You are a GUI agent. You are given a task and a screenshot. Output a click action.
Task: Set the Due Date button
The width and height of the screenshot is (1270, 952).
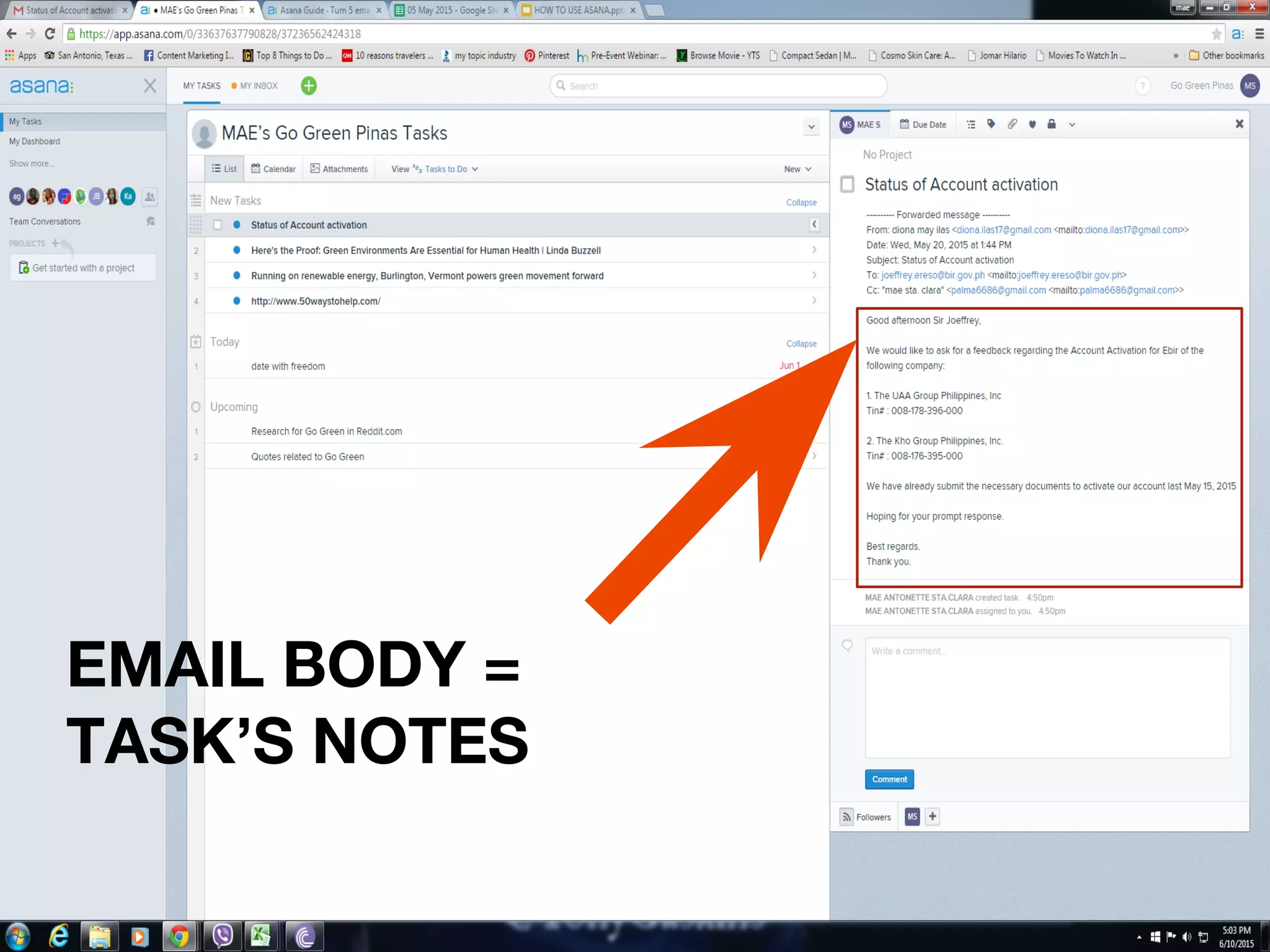923,125
